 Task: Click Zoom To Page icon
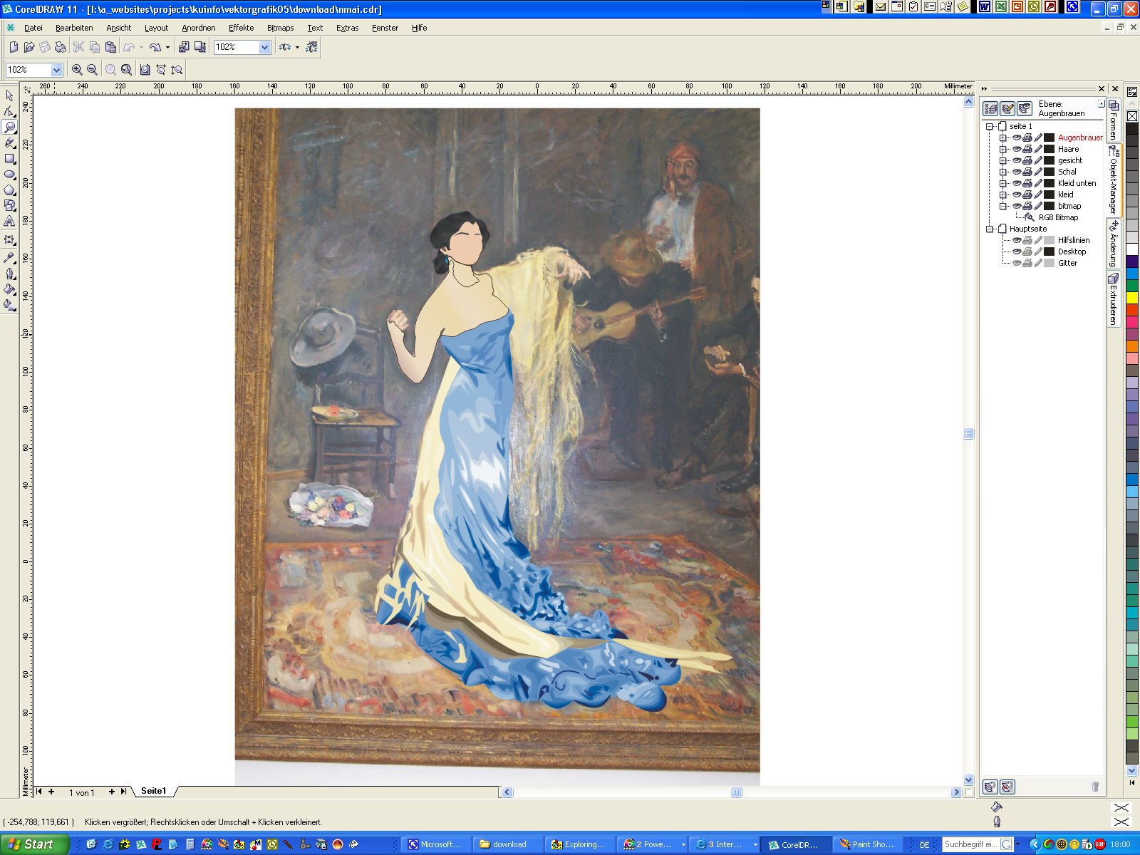point(145,70)
